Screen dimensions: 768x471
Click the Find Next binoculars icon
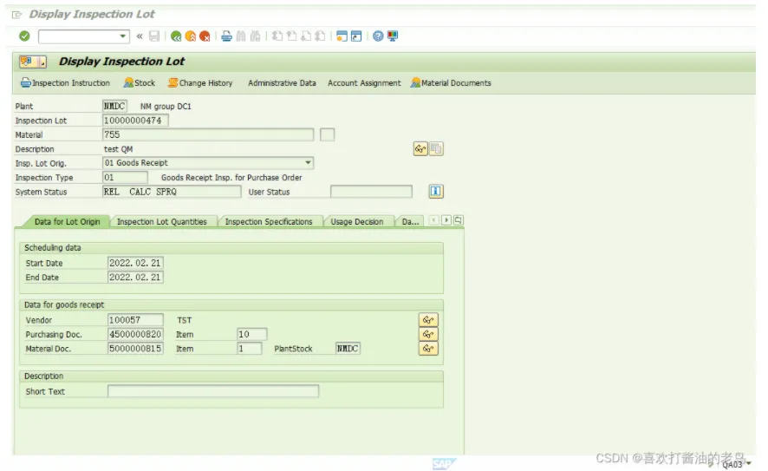coord(255,36)
